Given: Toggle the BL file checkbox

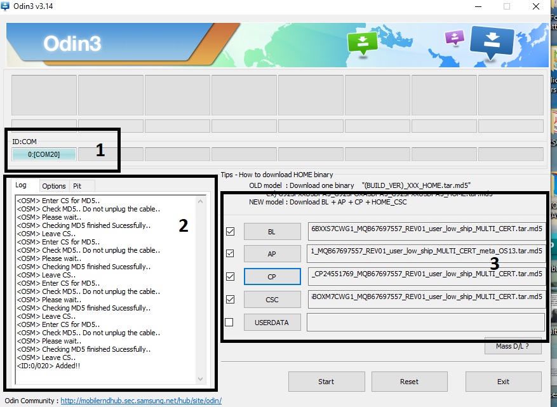Looking at the screenshot, I should [x=230, y=232].
